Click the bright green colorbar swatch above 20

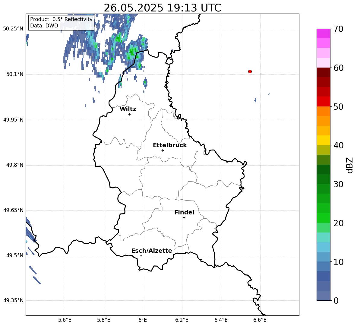(324, 218)
